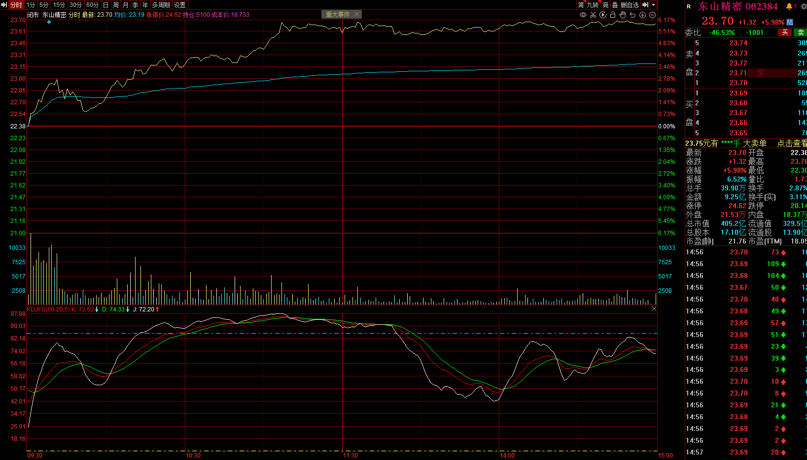This screenshot has height=460, width=807.
Task: Close the 重大事件 tag
Action: coord(356,14)
